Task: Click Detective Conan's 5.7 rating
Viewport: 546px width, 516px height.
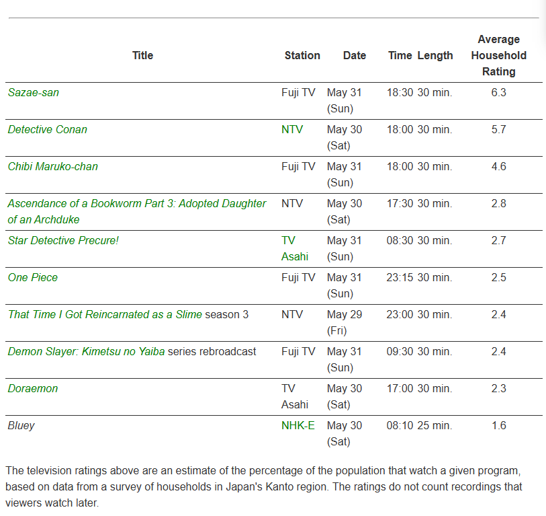Action: (498, 129)
